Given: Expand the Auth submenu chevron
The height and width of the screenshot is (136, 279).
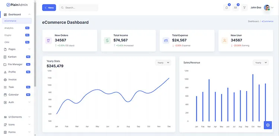Looking at the screenshot, I should pyautogui.click(x=29, y=102).
